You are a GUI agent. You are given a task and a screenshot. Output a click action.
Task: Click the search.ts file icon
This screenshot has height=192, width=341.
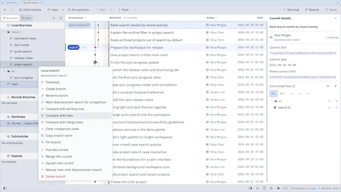tap(275, 108)
